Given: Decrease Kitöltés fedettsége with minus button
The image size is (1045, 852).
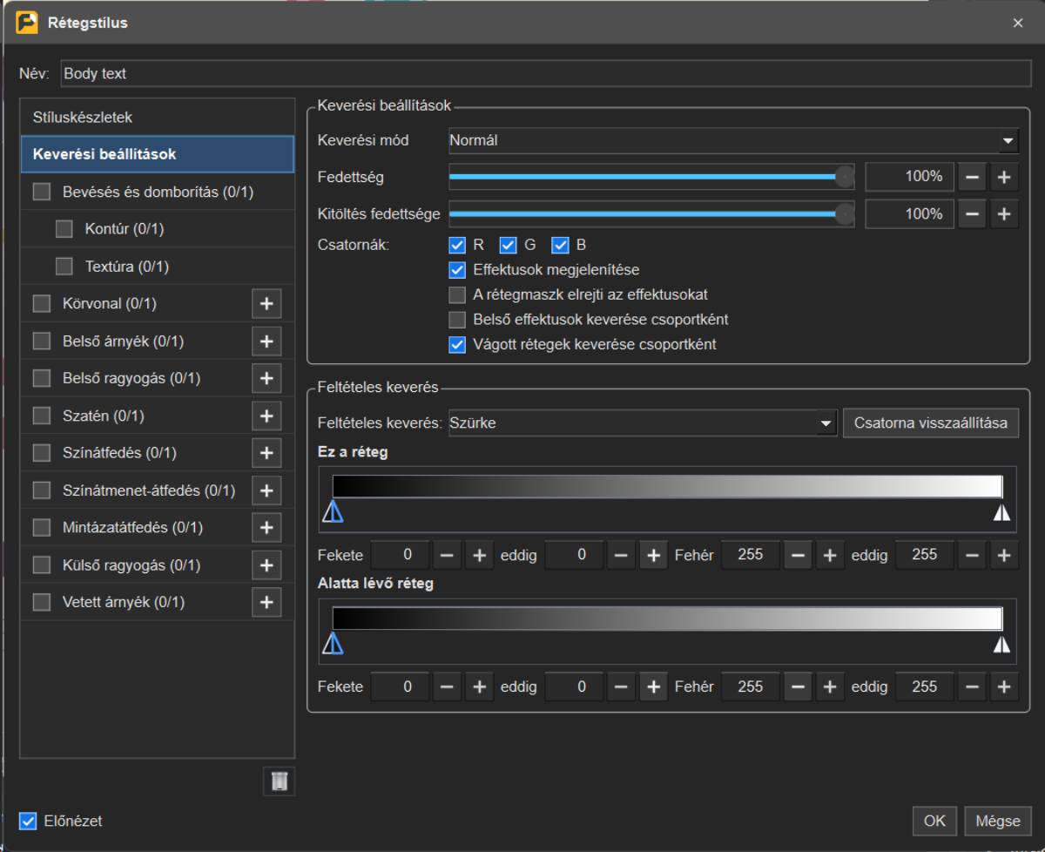Looking at the screenshot, I should (973, 213).
